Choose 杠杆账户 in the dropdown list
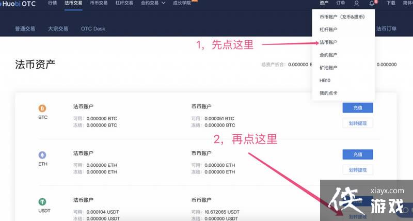The height and width of the screenshot is (221, 413). (x=328, y=30)
